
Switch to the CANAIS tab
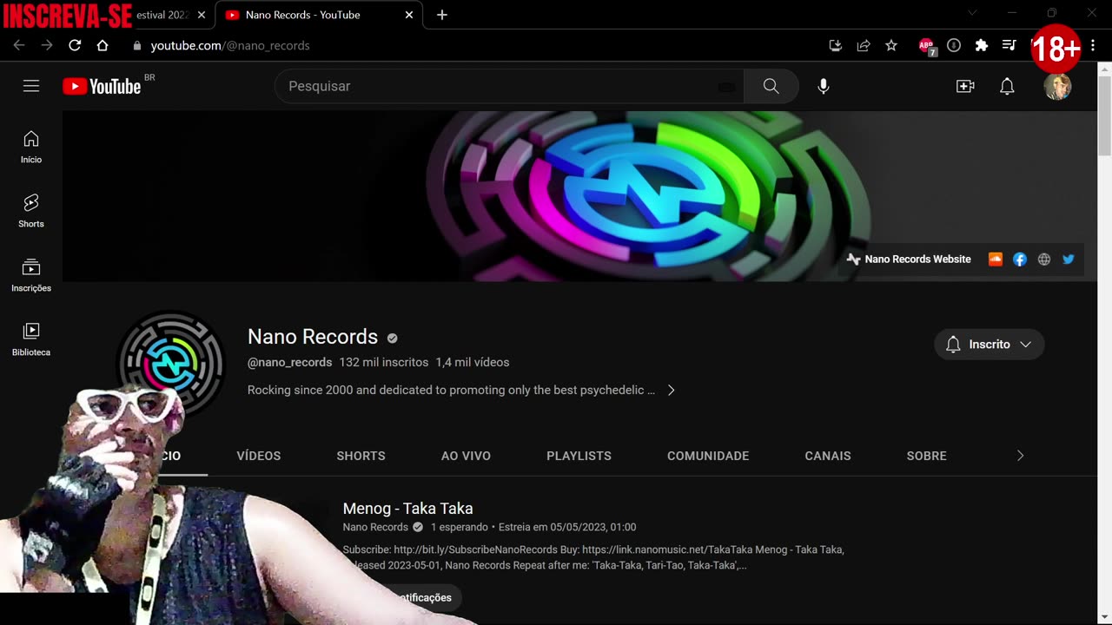point(828,456)
